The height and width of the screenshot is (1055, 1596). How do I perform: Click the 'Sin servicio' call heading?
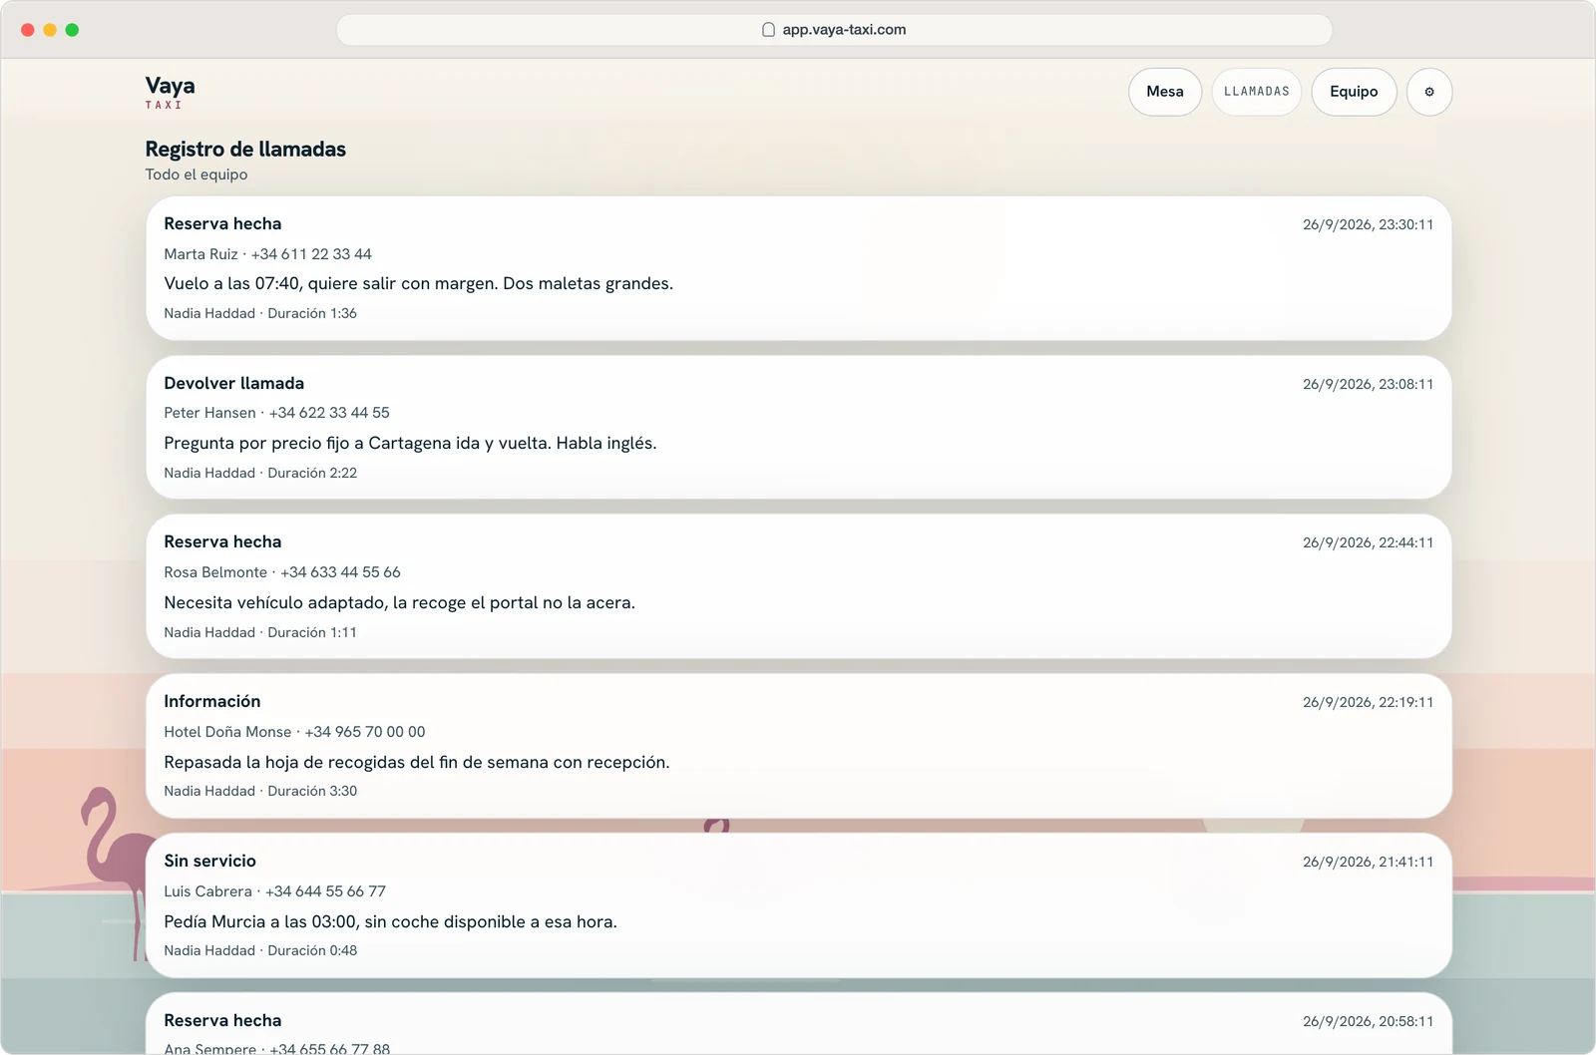pos(210,862)
